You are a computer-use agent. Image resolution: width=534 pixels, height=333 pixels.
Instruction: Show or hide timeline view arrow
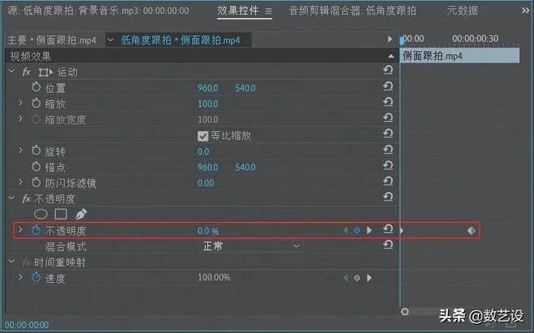pos(390,39)
